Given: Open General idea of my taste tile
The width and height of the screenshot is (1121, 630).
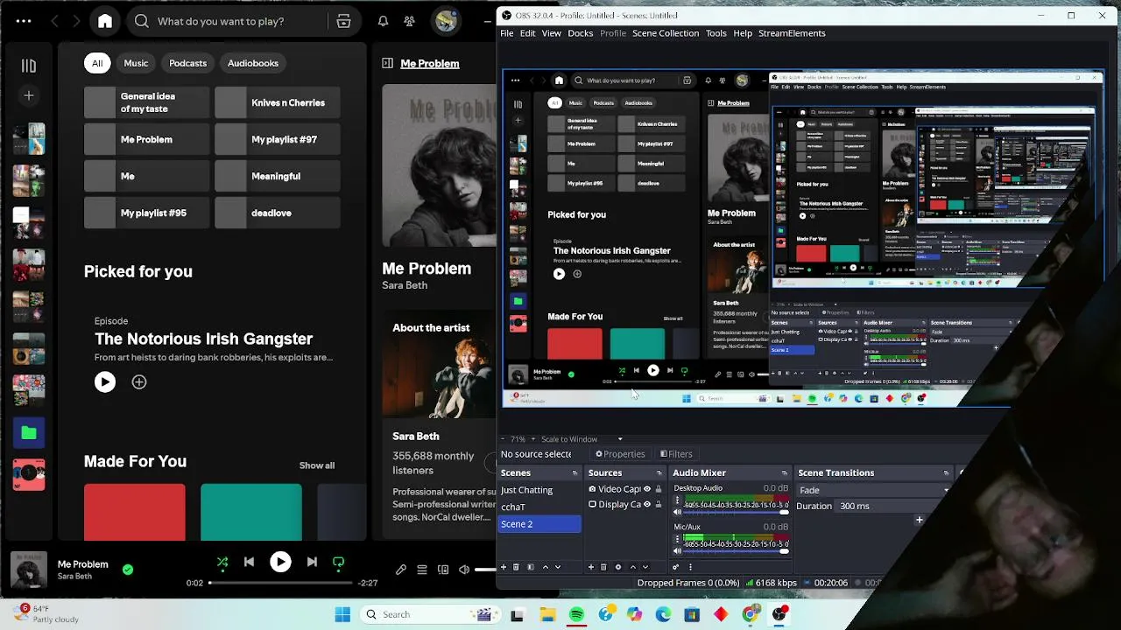Looking at the screenshot, I should (x=147, y=102).
